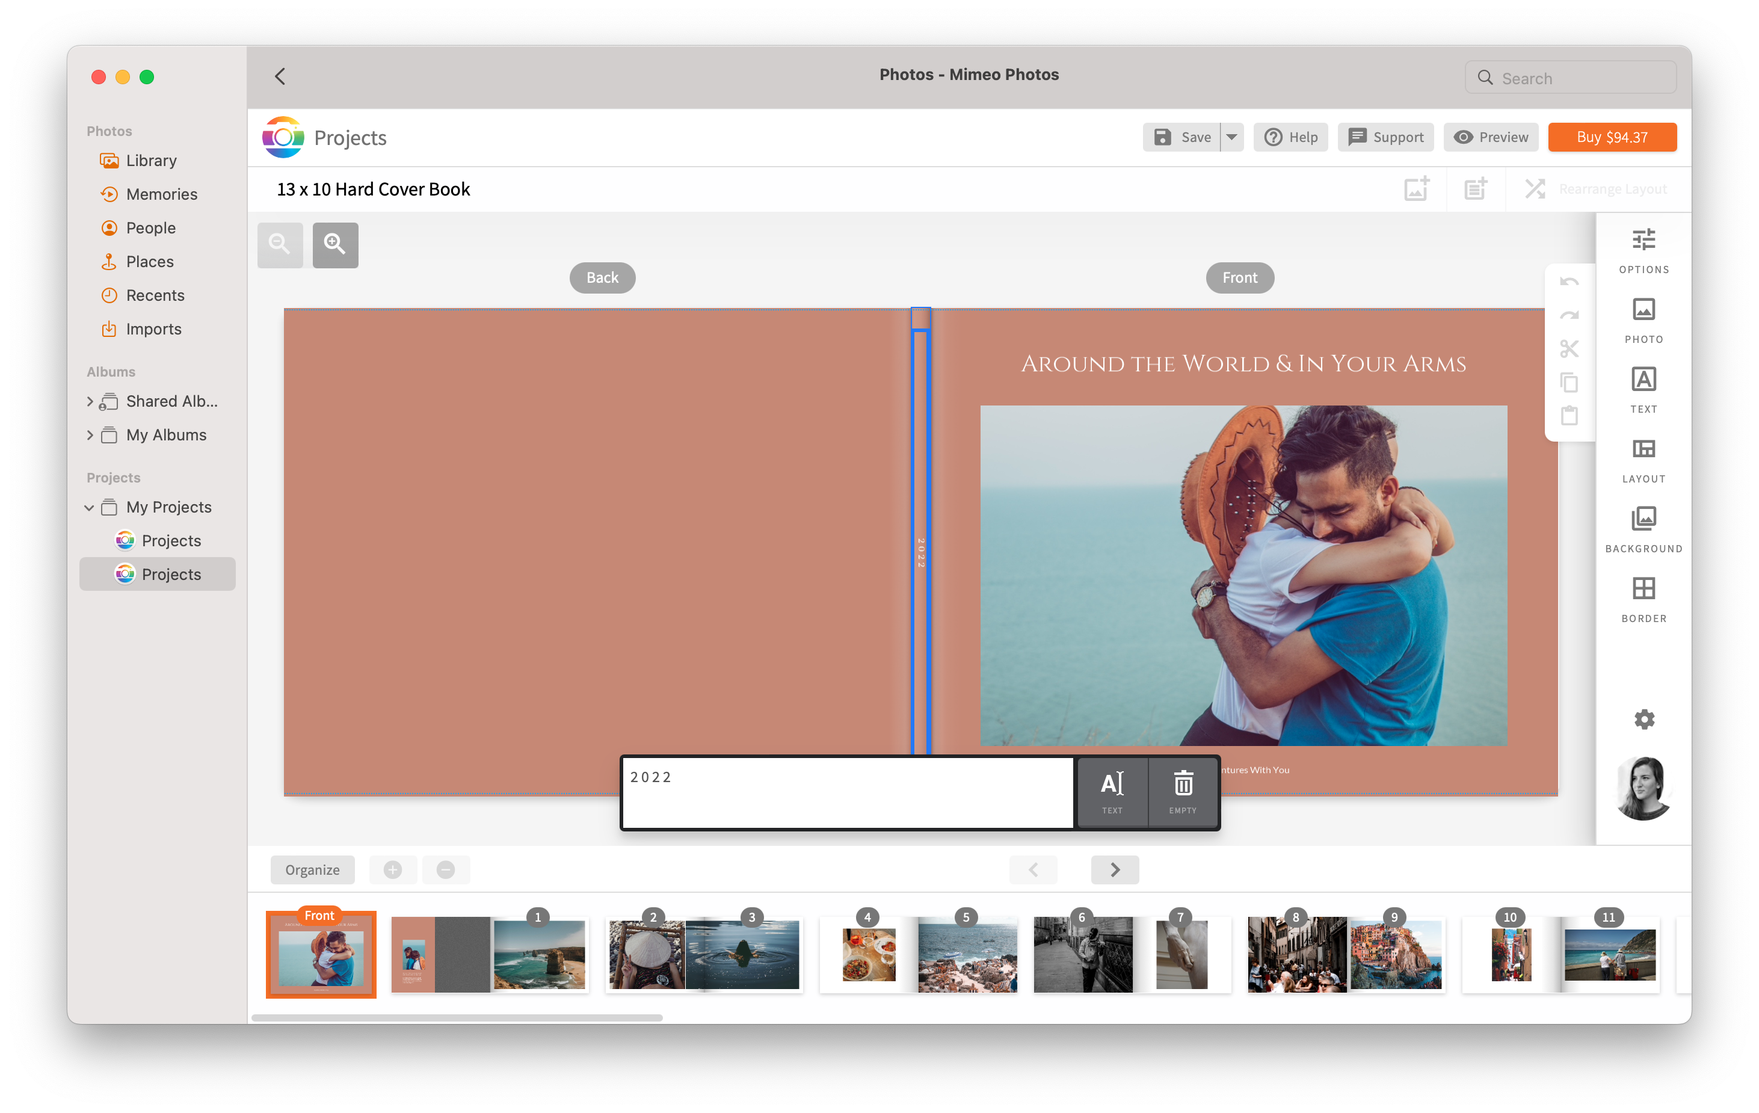1759x1113 pixels.
Task: Click the add photo page icon
Action: pos(1416,189)
